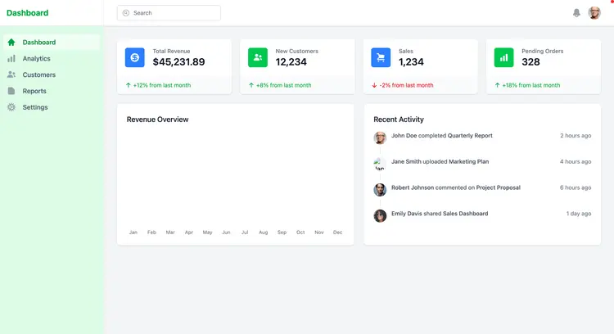This screenshot has height=334, width=614.
Task: Click the -2% from last month text
Action: coord(406,85)
